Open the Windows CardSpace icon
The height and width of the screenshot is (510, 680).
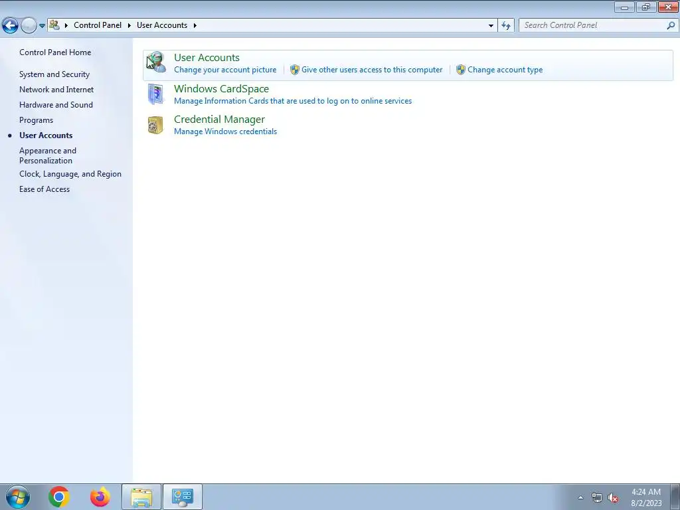coord(155,94)
